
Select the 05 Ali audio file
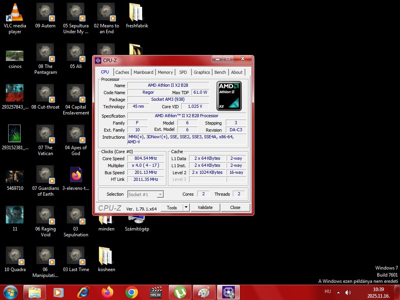point(76,56)
